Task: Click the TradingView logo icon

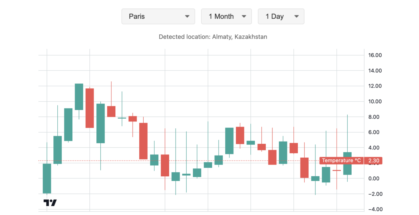Action: pyautogui.click(x=50, y=203)
